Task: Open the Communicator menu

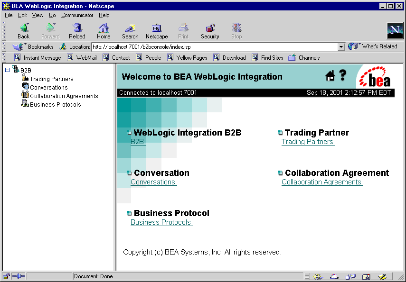Action: coord(77,15)
